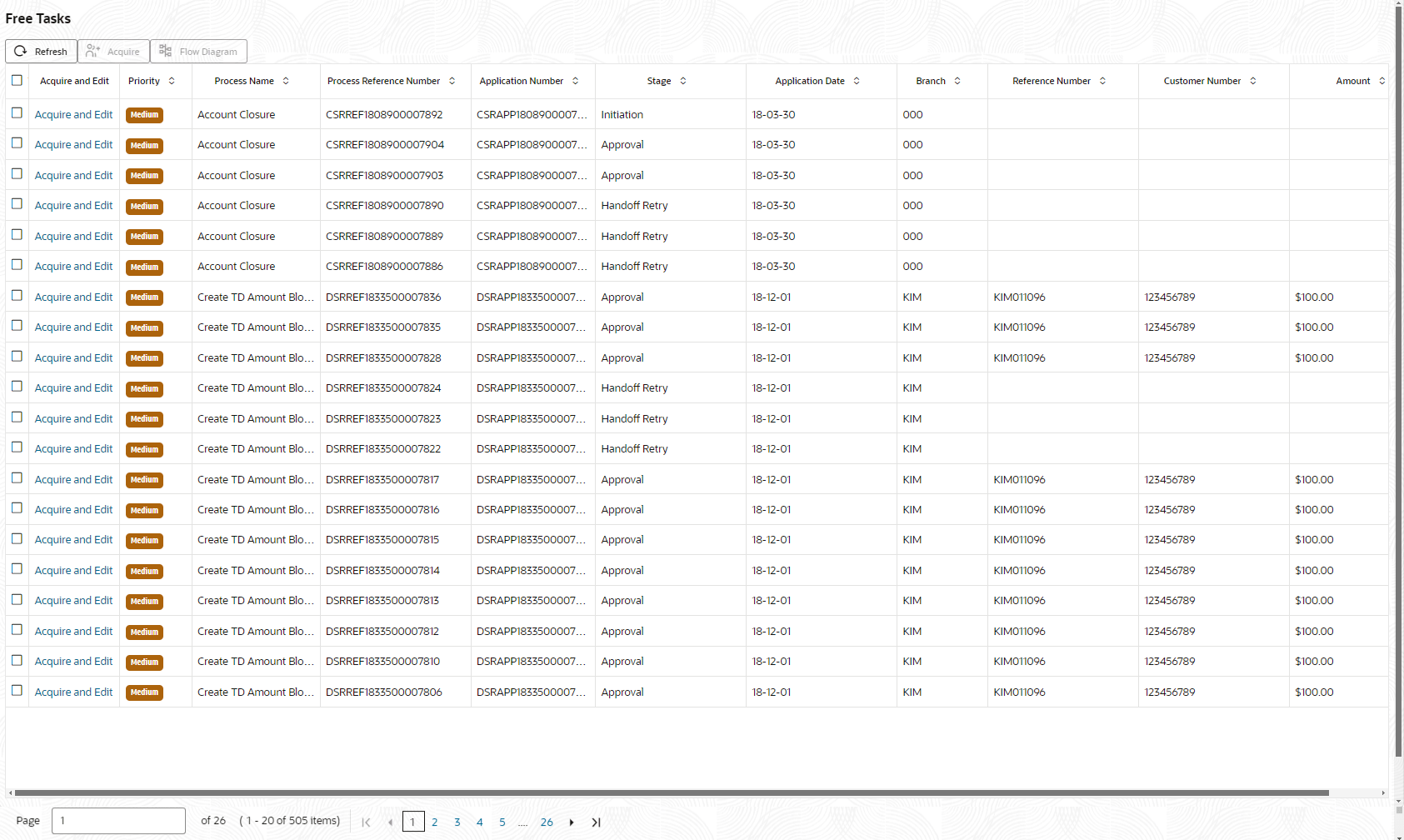The width and height of the screenshot is (1404, 840).
Task: Open Acquire and Edit for CSRREF1808900007892
Action: (x=73, y=115)
